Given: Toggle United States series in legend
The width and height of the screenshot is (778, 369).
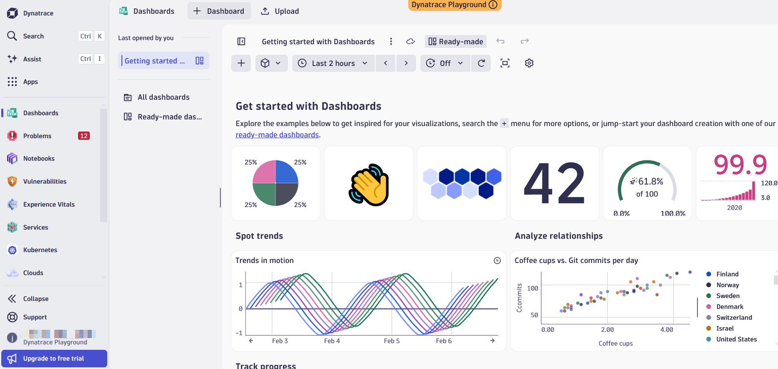Looking at the screenshot, I should click(x=731, y=339).
